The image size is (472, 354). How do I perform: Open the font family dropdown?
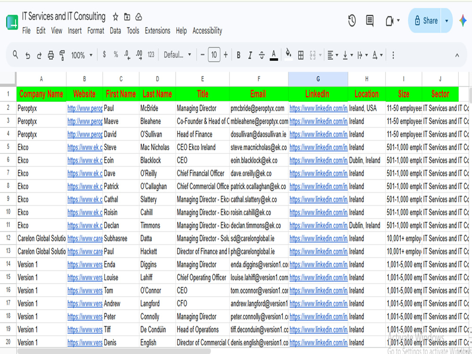tap(177, 55)
